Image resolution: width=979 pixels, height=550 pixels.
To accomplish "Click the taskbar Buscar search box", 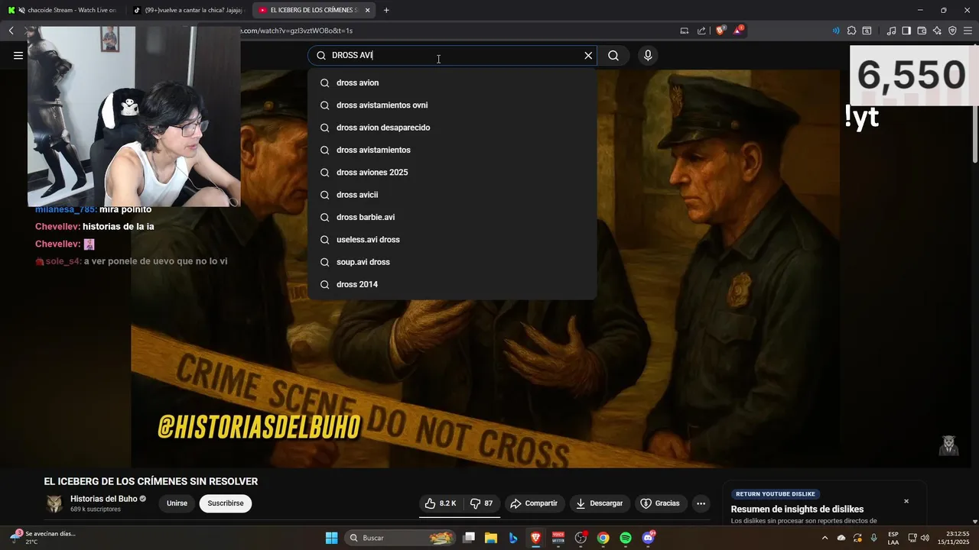I will (401, 538).
